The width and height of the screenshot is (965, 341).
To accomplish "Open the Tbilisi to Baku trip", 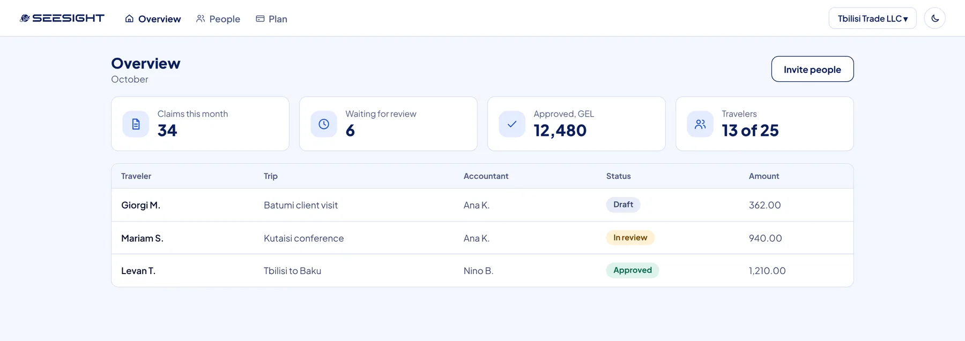I will coord(292,271).
